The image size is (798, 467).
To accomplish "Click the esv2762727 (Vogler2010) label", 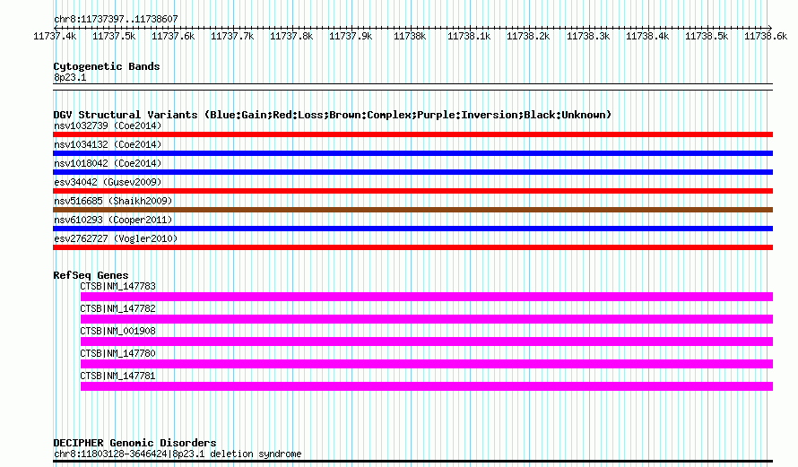I will pyautogui.click(x=116, y=238).
